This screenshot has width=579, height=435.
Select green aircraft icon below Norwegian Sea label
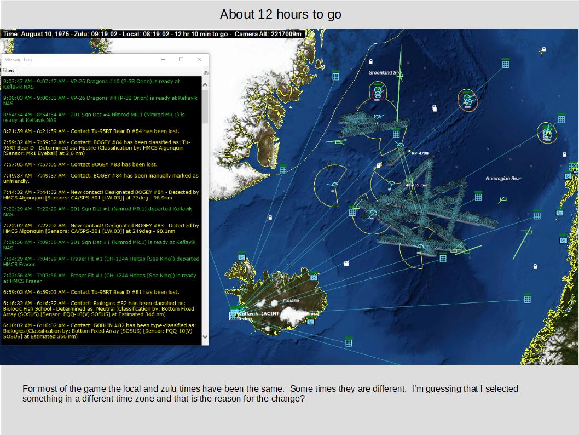502,201
